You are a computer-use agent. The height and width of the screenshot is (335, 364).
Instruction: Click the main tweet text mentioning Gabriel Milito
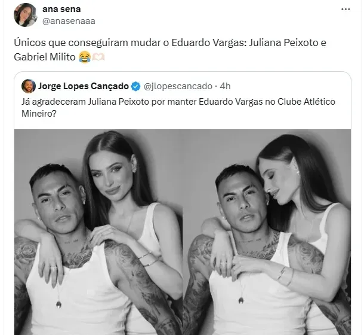(x=170, y=50)
